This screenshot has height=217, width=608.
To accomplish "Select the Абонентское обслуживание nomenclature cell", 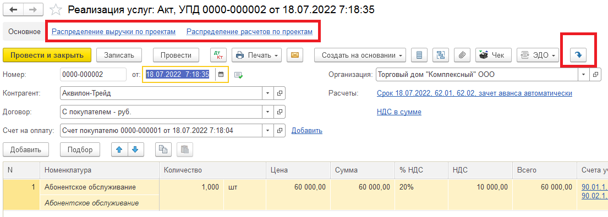I will click(x=100, y=187).
